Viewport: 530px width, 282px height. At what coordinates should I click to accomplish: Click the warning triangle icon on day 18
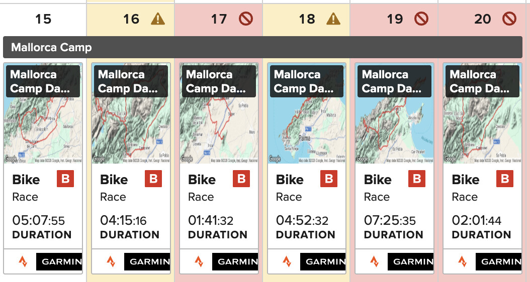[333, 19]
